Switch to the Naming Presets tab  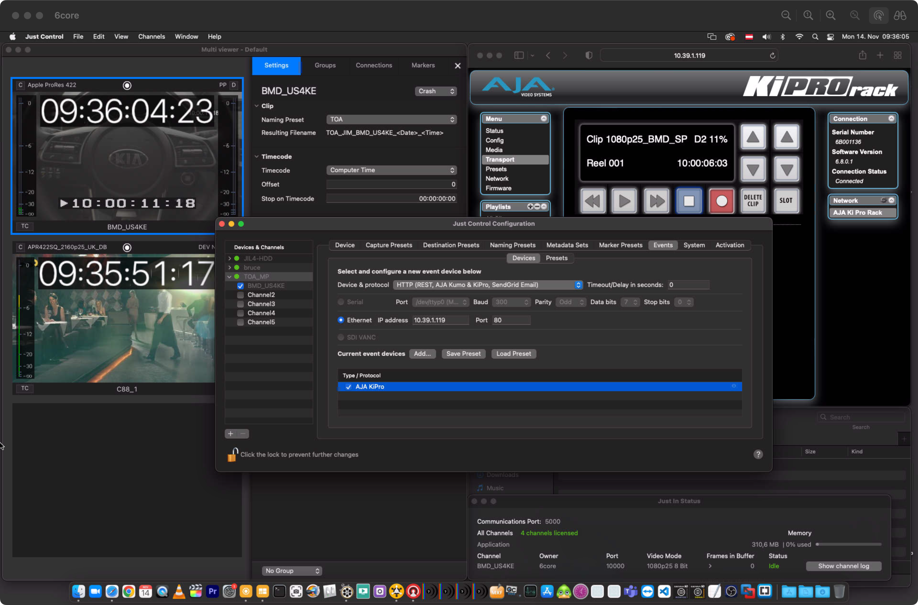point(512,245)
